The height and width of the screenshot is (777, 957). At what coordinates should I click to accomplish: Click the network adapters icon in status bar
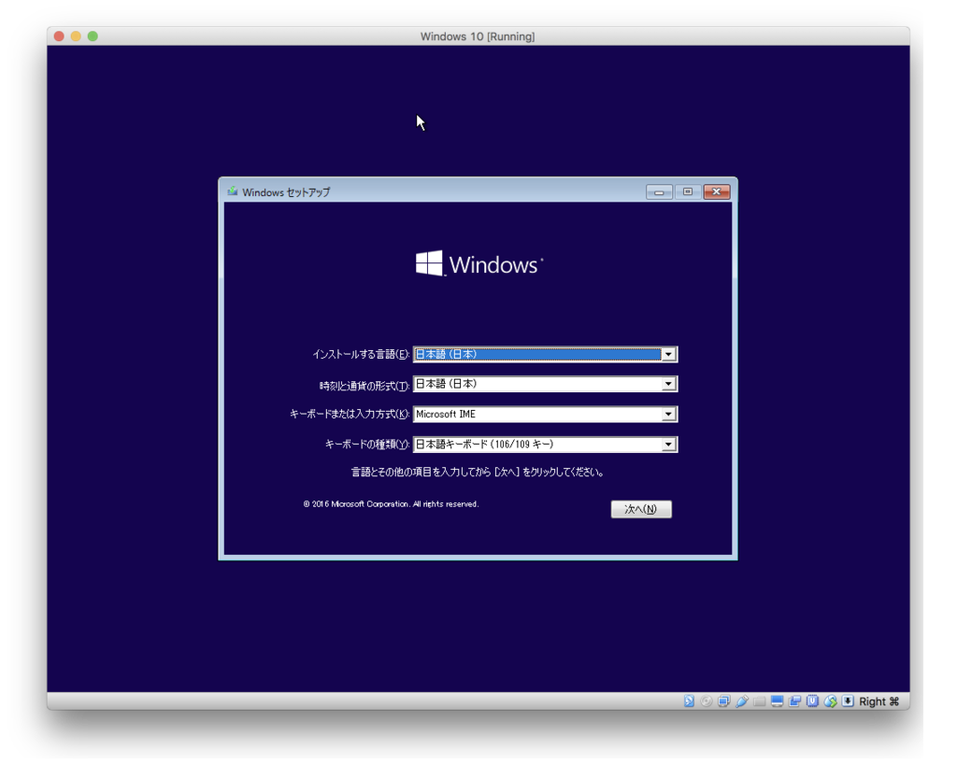click(x=724, y=701)
